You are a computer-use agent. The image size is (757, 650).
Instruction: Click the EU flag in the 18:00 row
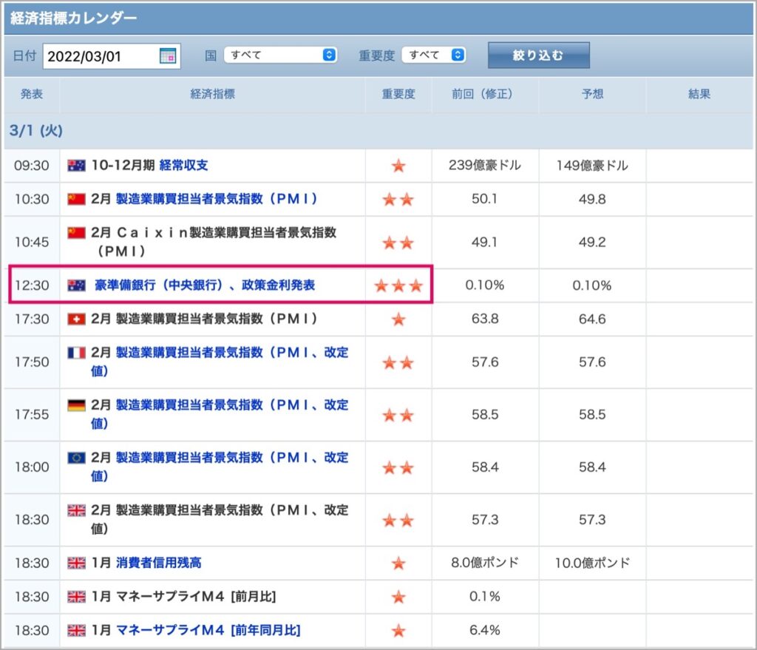click(x=76, y=458)
